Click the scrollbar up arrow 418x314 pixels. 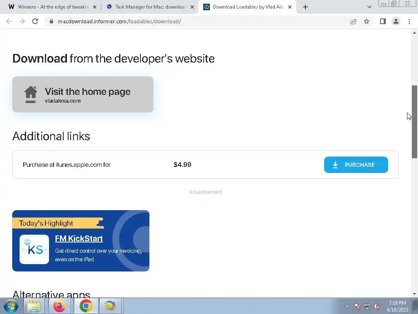click(x=414, y=33)
